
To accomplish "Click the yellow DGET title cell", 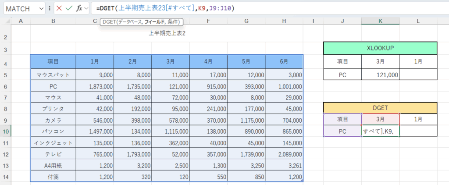I will click(x=380, y=108).
